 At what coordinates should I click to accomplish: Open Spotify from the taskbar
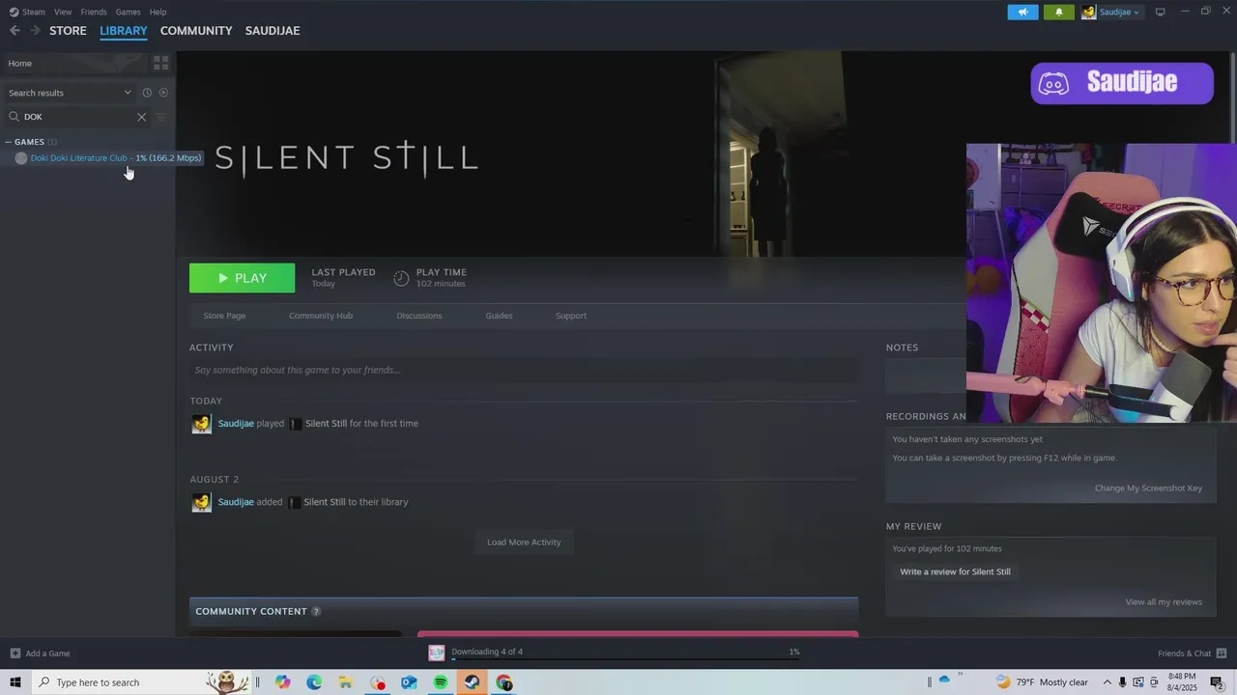coord(441,682)
